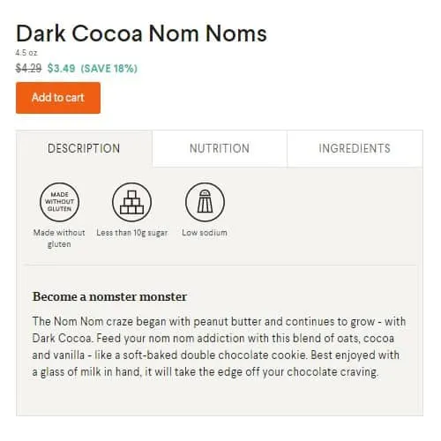Click the 'Made without gluten' caption
This screenshot has height=441, width=441.
coord(59,238)
